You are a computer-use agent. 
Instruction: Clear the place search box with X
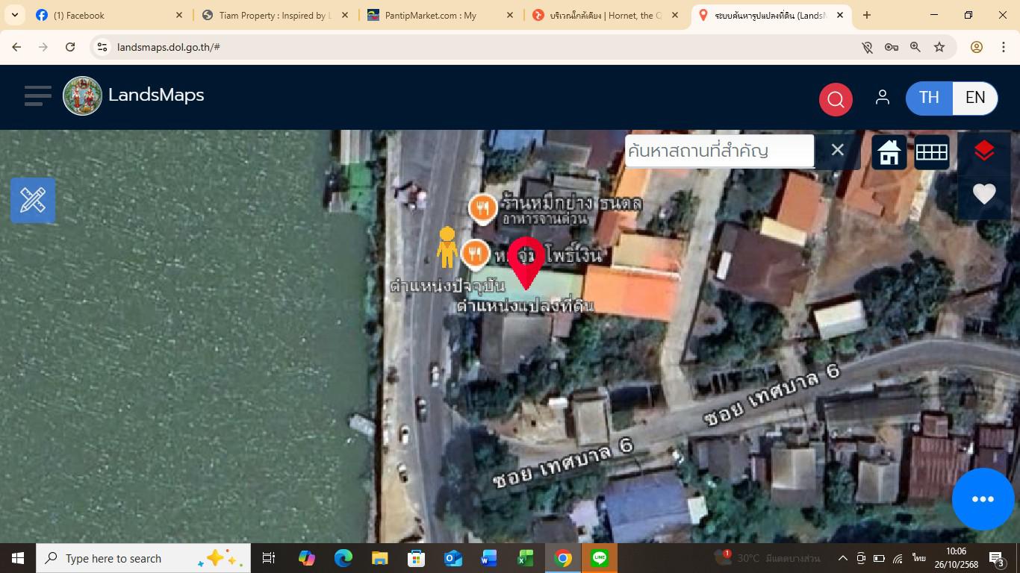tap(837, 151)
